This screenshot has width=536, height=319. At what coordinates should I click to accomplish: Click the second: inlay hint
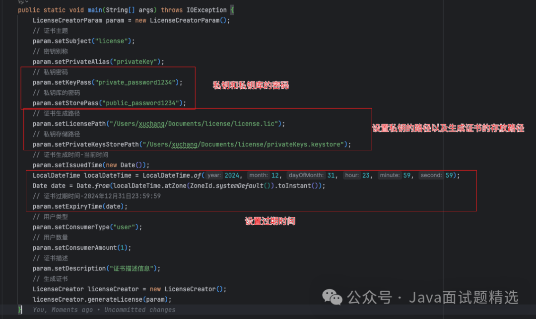click(431, 175)
